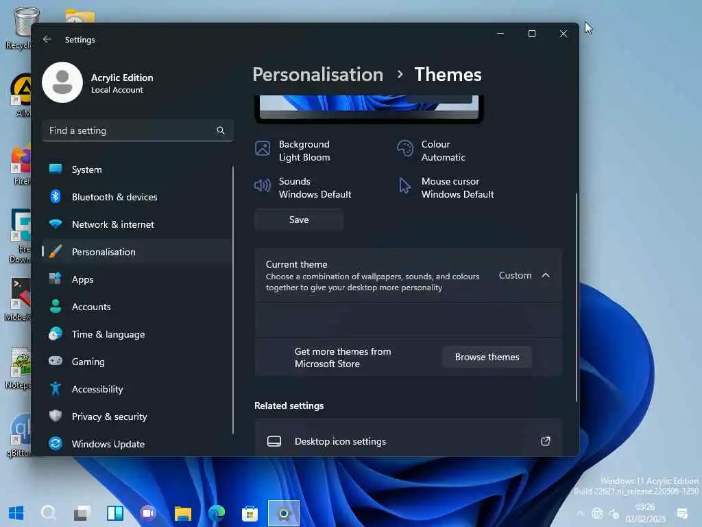Open Windows Update settings
Viewport: 702px width, 527px height.
click(x=137, y=444)
